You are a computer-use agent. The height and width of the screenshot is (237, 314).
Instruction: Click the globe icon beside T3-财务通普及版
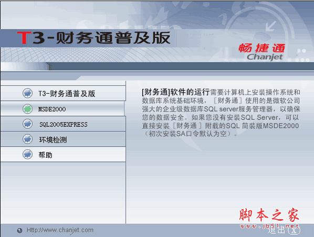click(27, 93)
